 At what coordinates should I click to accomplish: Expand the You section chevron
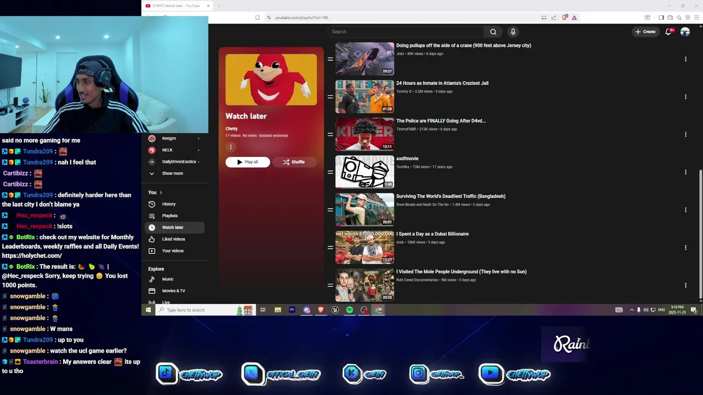tap(160, 193)
